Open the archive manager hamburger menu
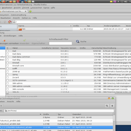 click(112, 106)
